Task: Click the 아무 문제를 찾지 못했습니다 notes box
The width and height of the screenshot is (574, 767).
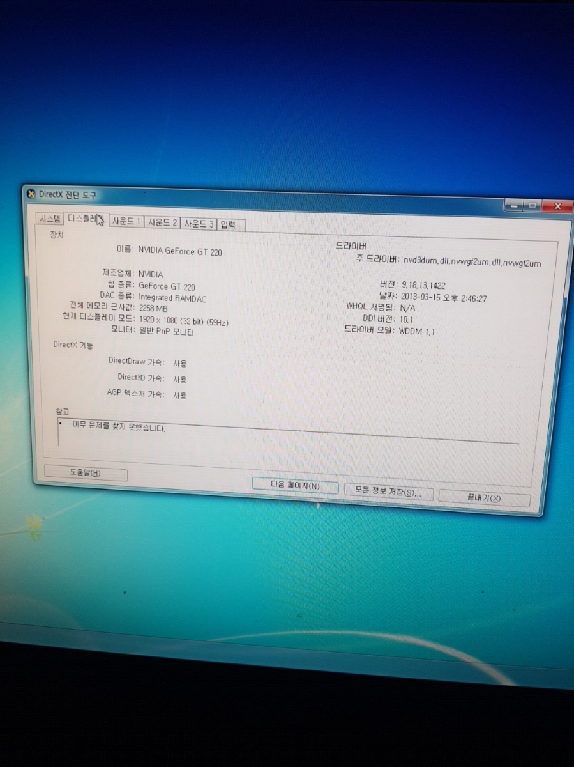Action: 287,431
